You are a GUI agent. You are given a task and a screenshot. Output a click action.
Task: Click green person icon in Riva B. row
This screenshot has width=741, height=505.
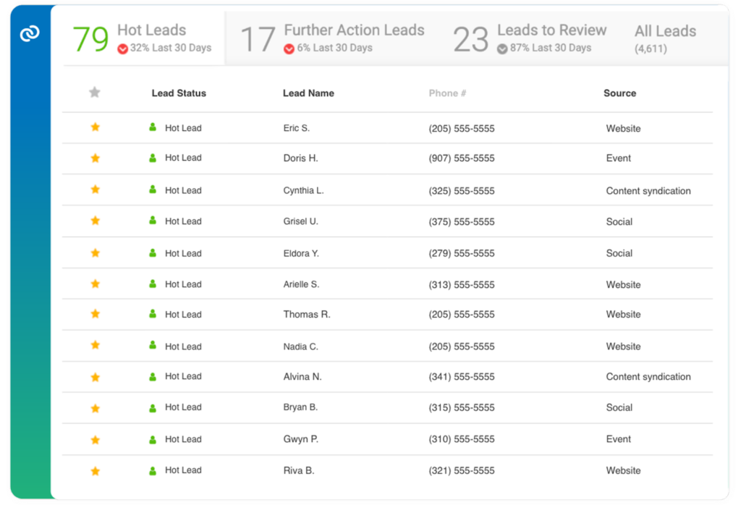(153, 470)
